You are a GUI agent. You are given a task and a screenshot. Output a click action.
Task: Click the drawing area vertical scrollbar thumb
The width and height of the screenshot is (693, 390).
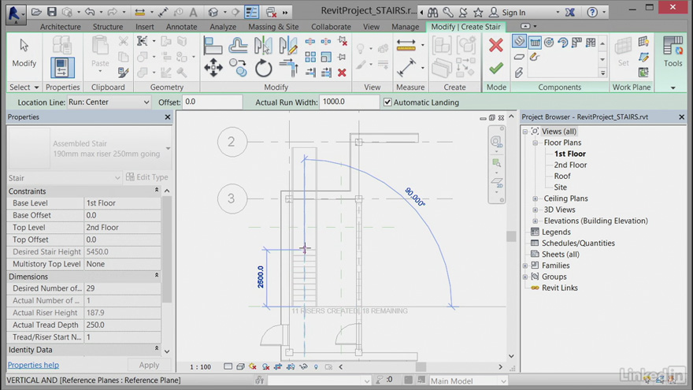coord(511,236)
